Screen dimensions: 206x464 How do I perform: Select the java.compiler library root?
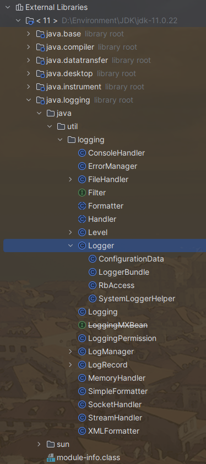70,47
